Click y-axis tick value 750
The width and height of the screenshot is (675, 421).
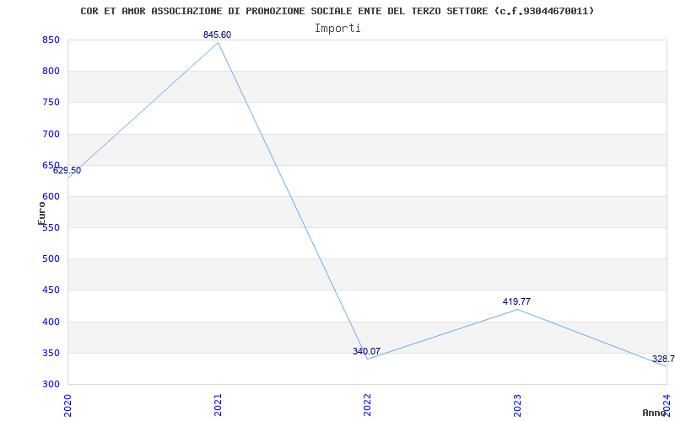[x=51, y=103]
